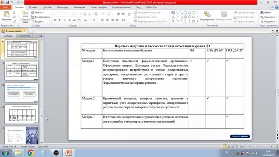The image size is (279, 157).
Task: Open the font name dropdown
Action: coord(73,14)
